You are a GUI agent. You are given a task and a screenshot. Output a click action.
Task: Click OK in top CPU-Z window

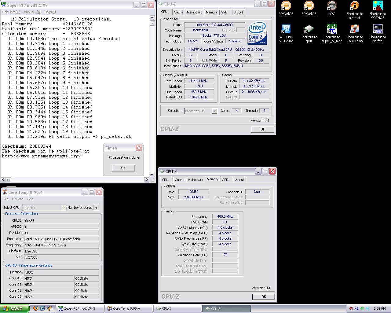click(x=263, y=129)
